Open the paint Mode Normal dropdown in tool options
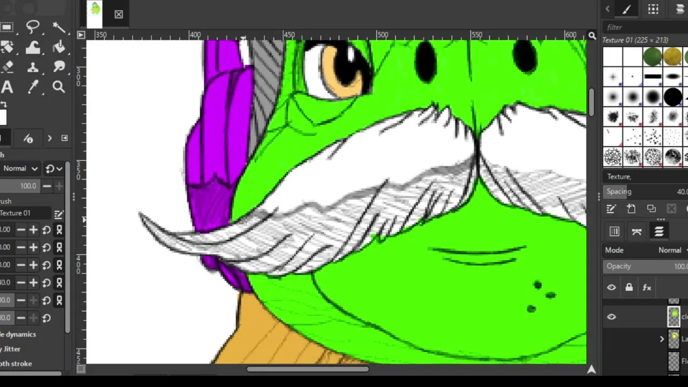Viewport: 688px width, 387px height. coord(19,168)
